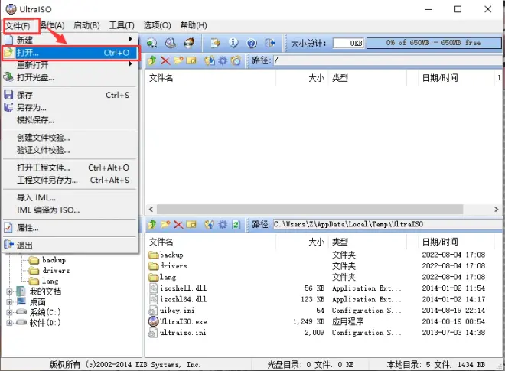Click the New folder icon in image toolbar

coord(178,60)
